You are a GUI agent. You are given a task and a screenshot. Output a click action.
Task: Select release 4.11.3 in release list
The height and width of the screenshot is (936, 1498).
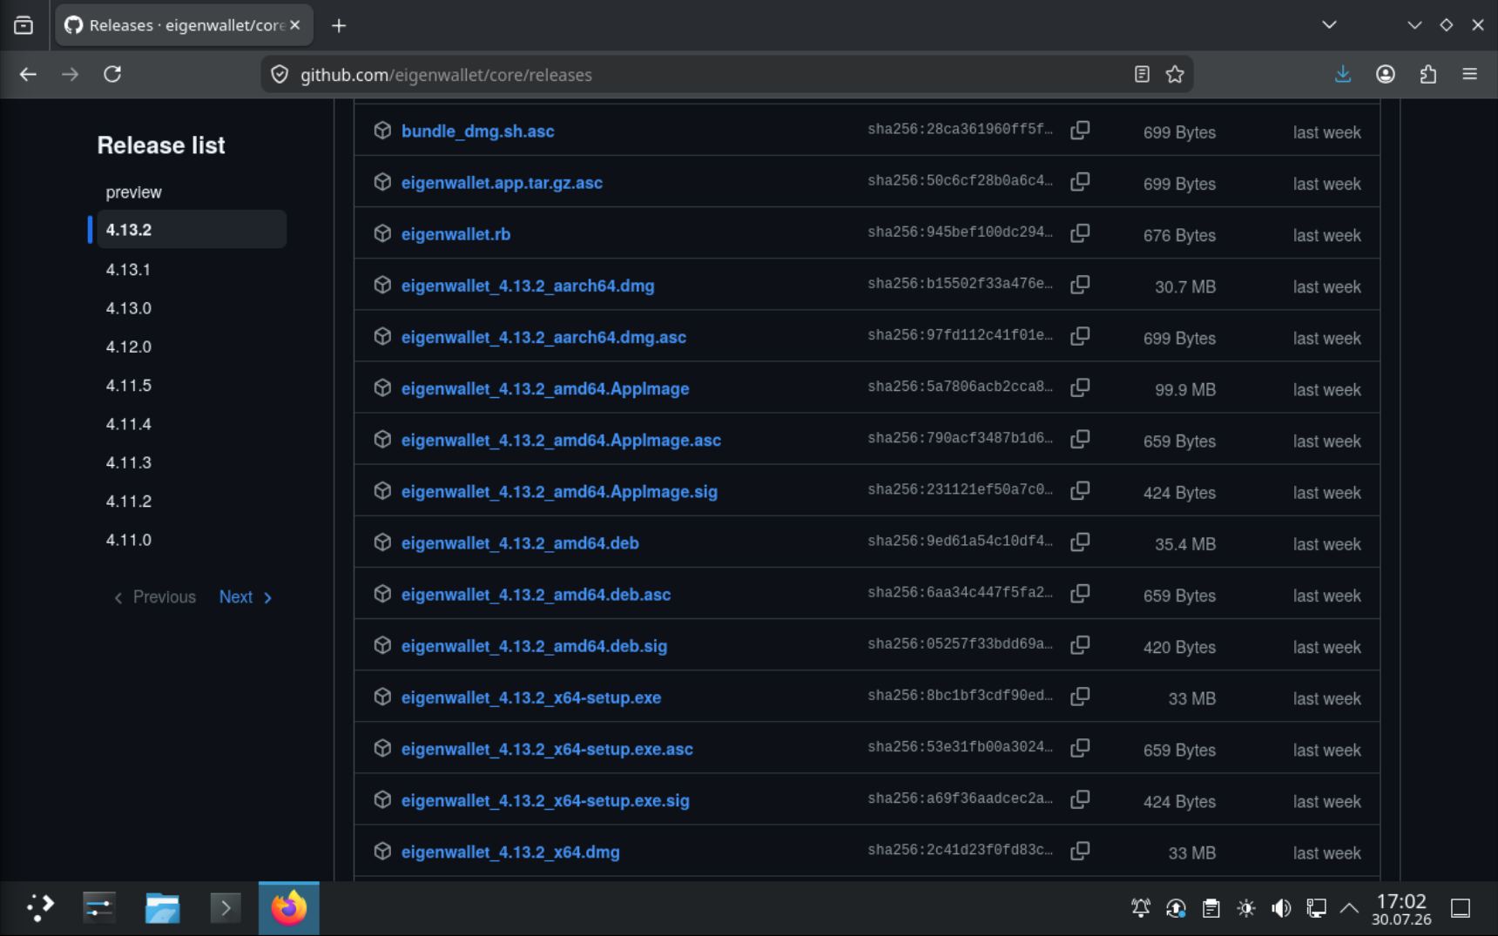click(x=128, y=462)
